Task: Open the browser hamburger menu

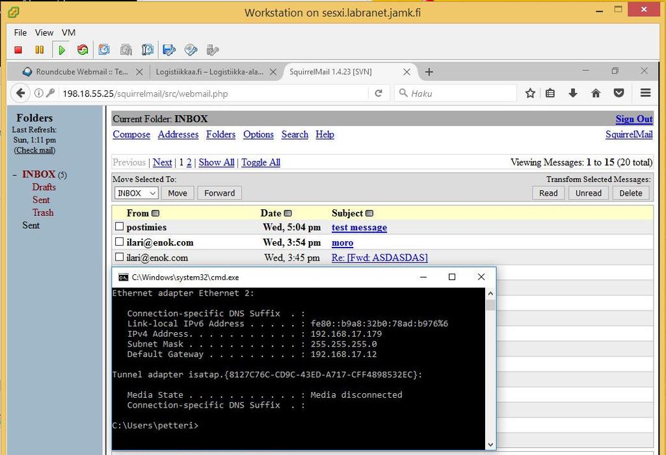Action: coord(646,92)
